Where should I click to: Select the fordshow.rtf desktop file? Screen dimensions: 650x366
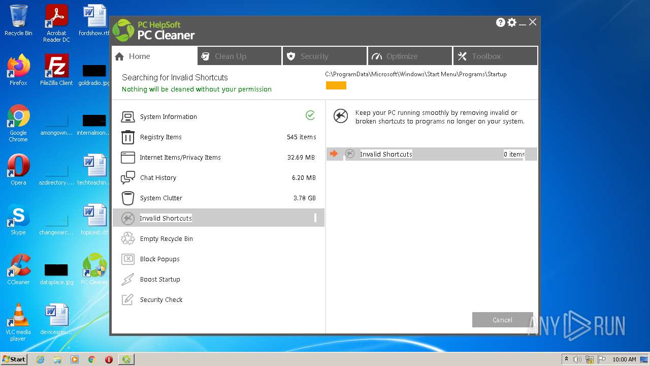coord(94,20)
